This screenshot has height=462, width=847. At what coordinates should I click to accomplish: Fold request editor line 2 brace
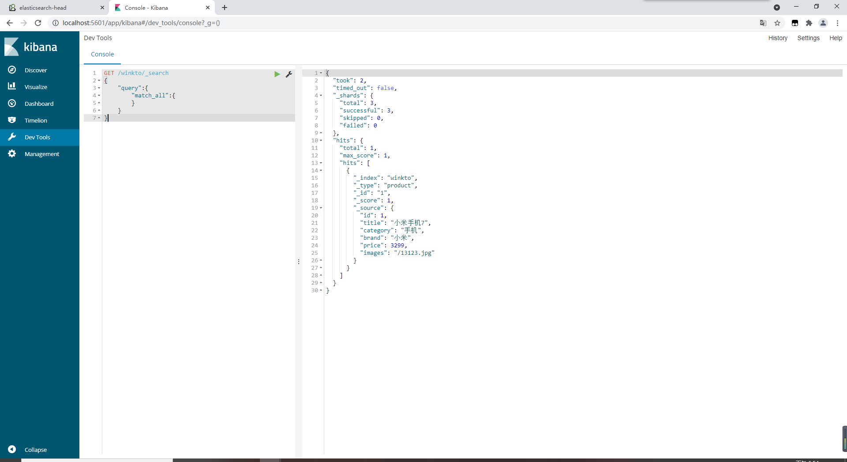click(x=99, y=81)
